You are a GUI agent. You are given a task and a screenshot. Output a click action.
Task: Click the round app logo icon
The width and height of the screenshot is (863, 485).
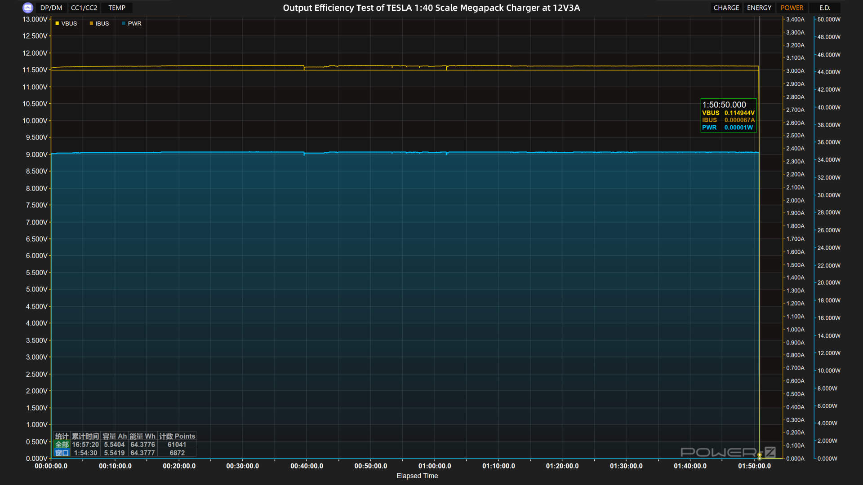tap(28, 8)
